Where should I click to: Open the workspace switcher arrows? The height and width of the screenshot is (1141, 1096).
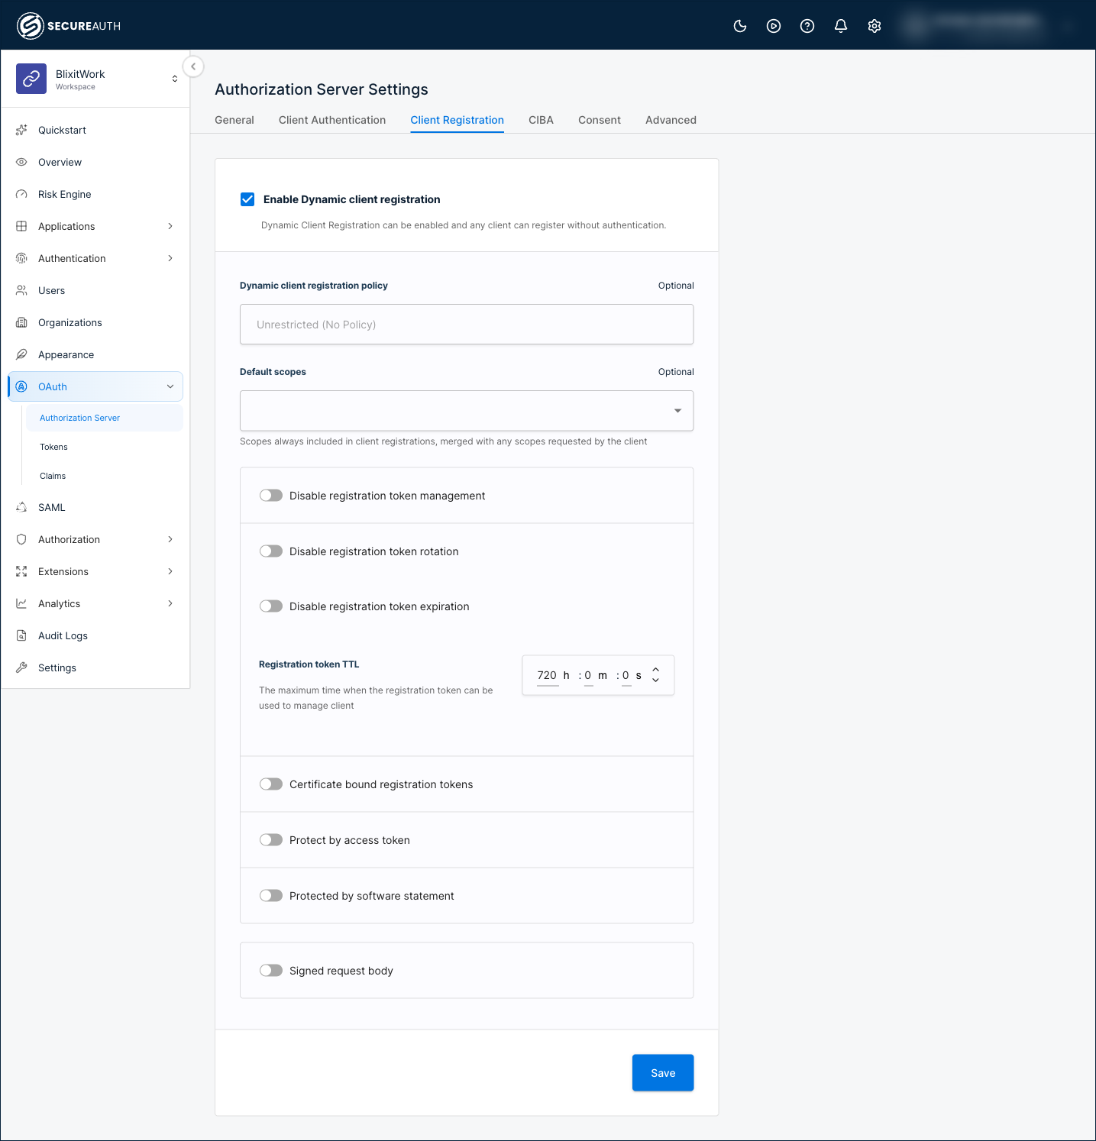(175, 79)
